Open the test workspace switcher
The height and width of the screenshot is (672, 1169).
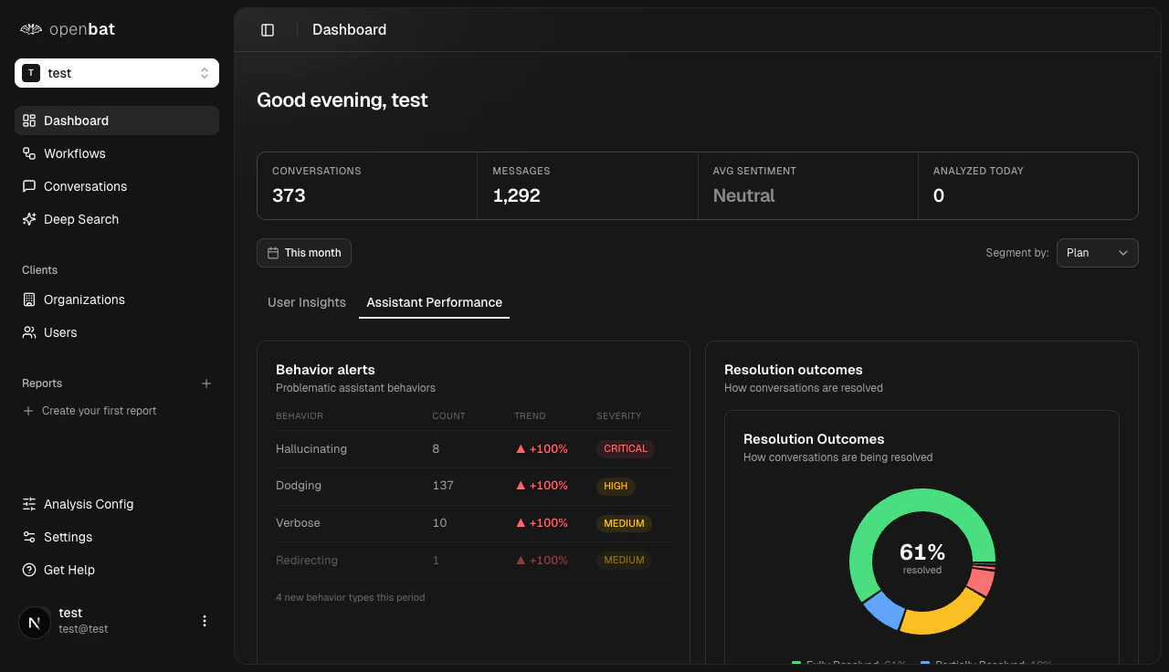click(116, 72)
